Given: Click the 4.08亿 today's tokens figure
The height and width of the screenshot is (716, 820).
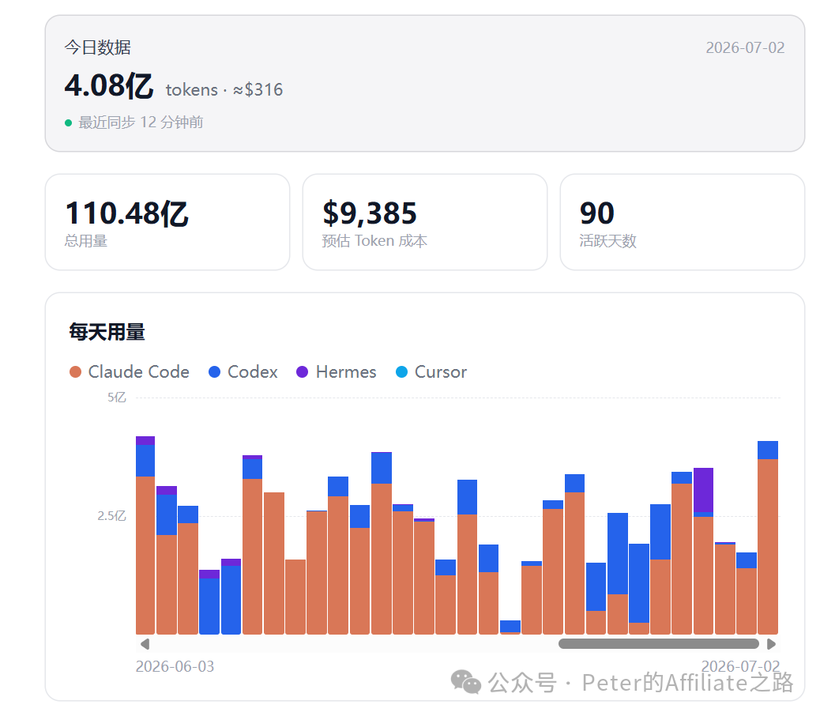Looking at the screenshot, I should click(x=109, y=86).
